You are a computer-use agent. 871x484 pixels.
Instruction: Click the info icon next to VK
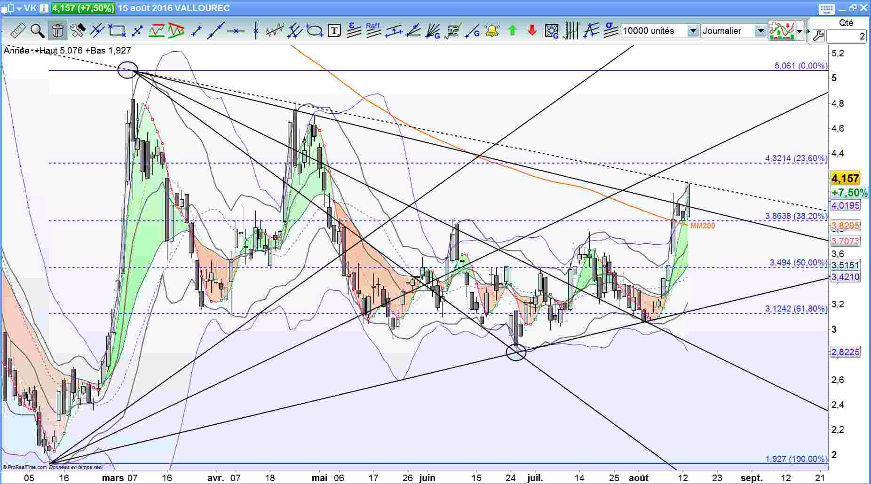[x=44, y=8]
